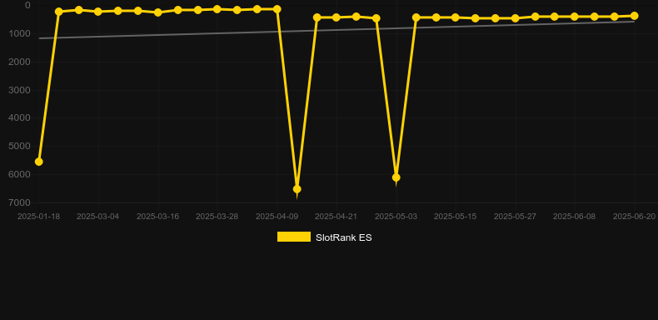Select the data point above 2025-06-08
The height and width of the screenshot is (320, 658).
(575, 17)
